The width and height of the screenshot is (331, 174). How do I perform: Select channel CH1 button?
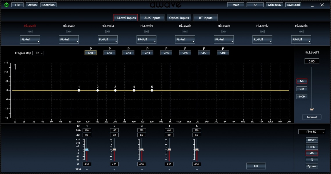[x=91, y=53]
